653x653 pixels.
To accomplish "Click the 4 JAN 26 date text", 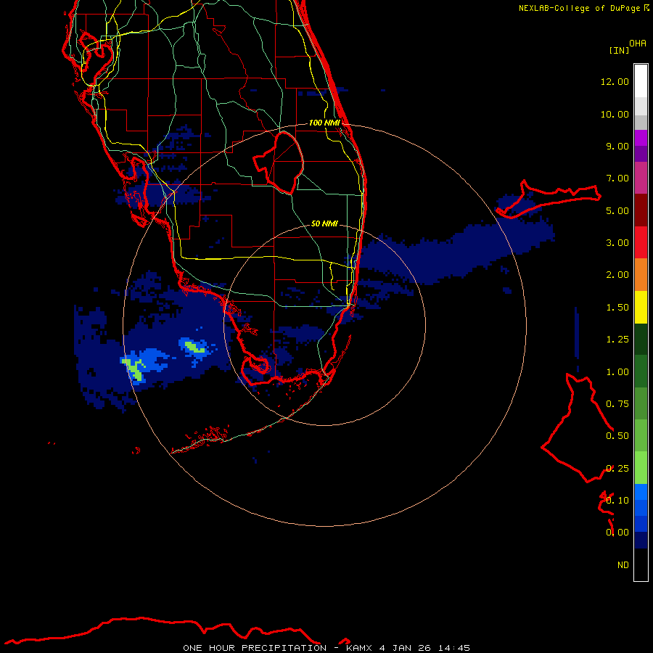I will pyautogui.click(x=405, y=648).
